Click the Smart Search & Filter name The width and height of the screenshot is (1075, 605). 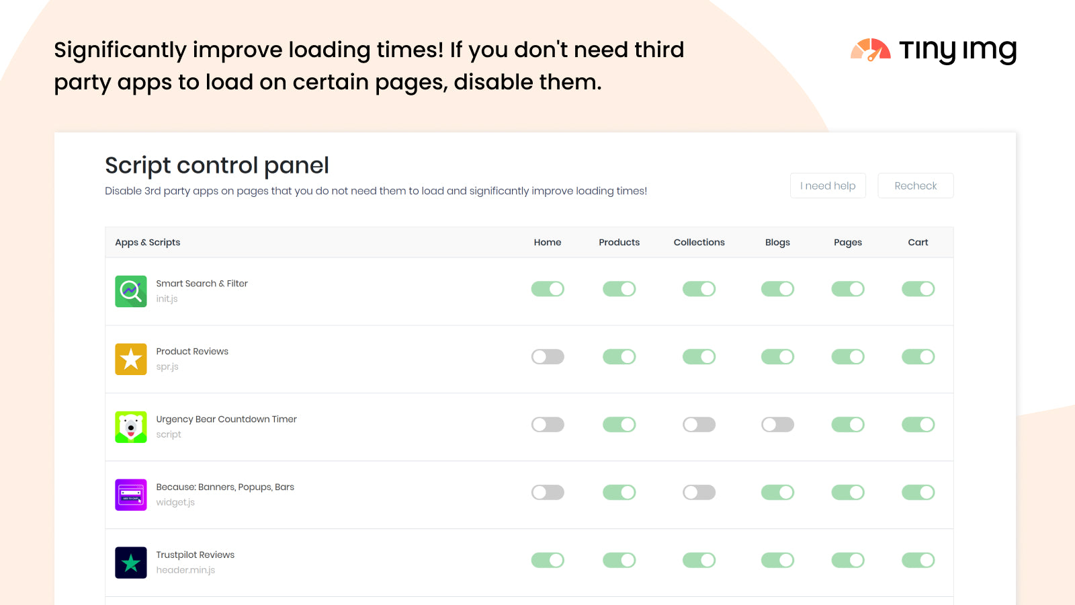tap(202, 283)
